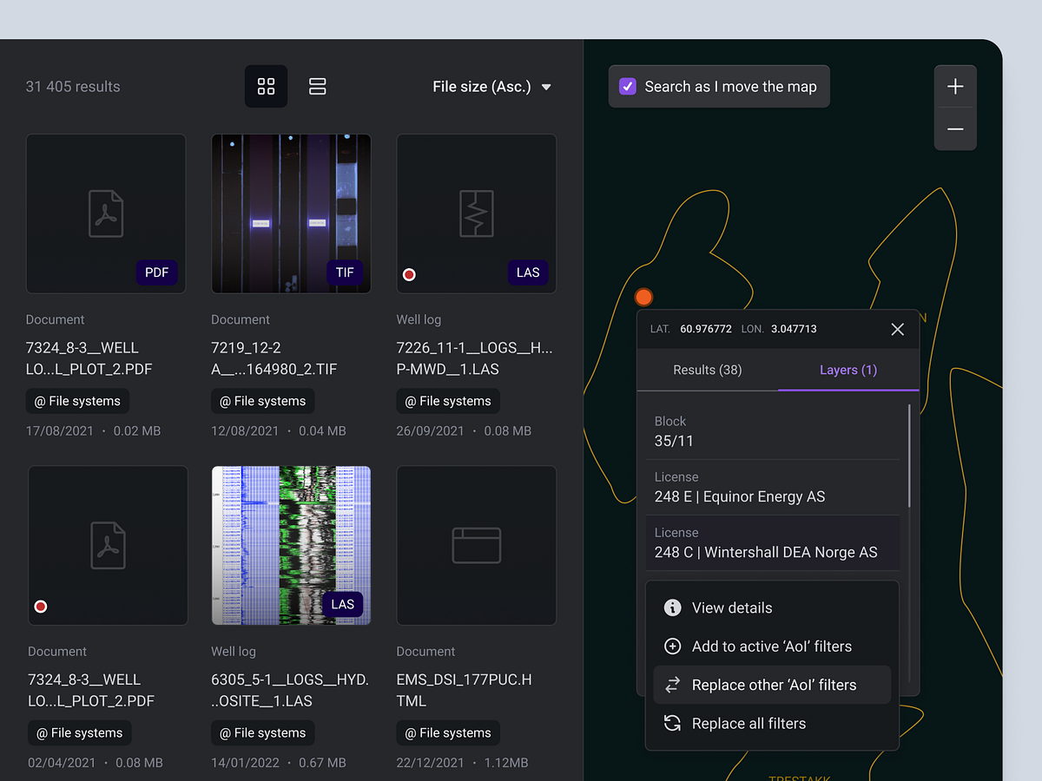Close the map coordinates popup
The width and height of the screenshot is (1042, 781).
coord(897,329)
